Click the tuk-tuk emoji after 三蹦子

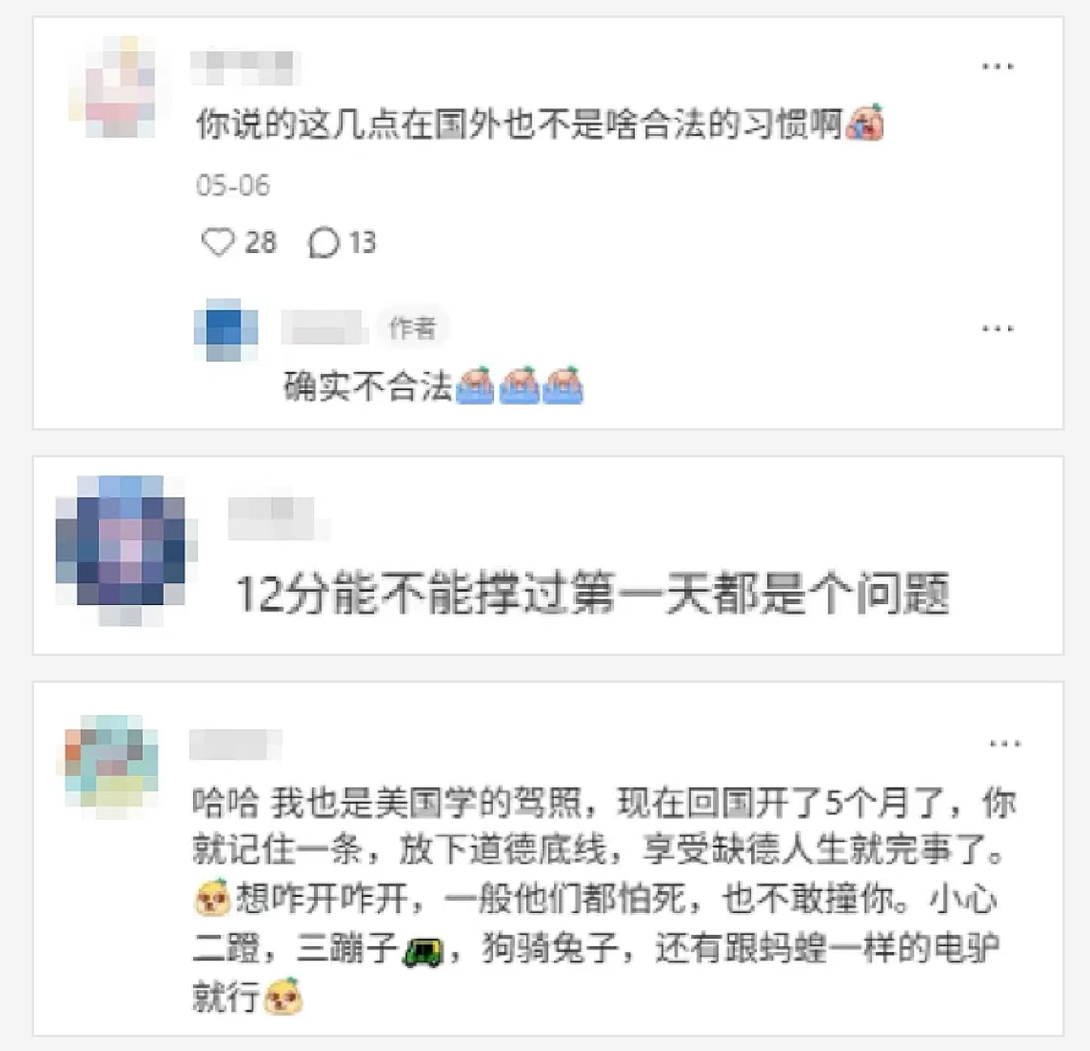tap(423, 949)
